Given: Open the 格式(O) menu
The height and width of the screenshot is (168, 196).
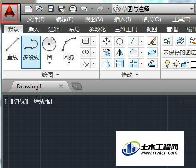Looking at the screenshot, I should point(151,19).
